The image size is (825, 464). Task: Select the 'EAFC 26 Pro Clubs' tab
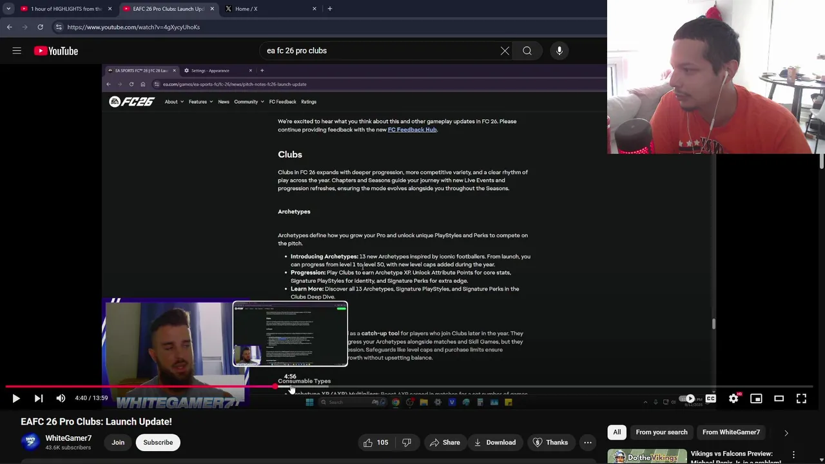pyautogui.click(x=169, y=9)
